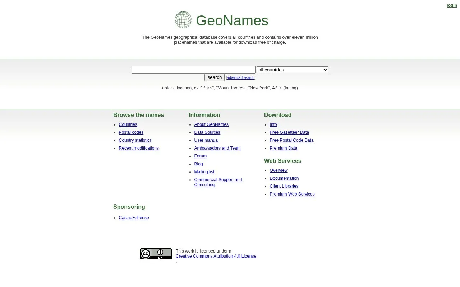Screen dimensions: 460x287
Task: Click the location search text field
Action: coord(193,70)
